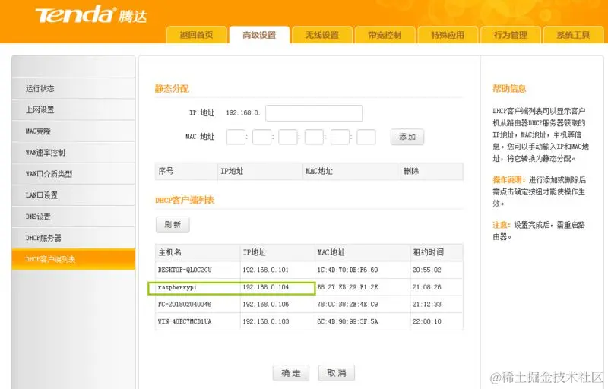Click the 添加 button
Screen dimensions: 608x389
tap(407, 137)
